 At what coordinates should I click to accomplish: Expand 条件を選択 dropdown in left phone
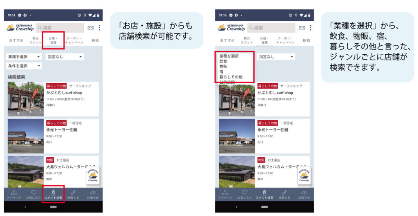click(24, 66)
